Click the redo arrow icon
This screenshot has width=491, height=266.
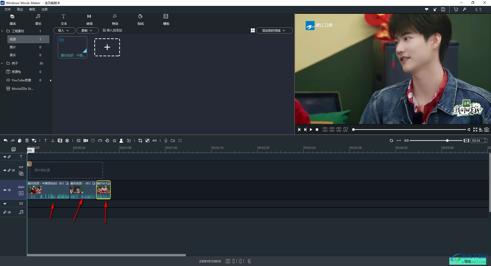point(13,140)
